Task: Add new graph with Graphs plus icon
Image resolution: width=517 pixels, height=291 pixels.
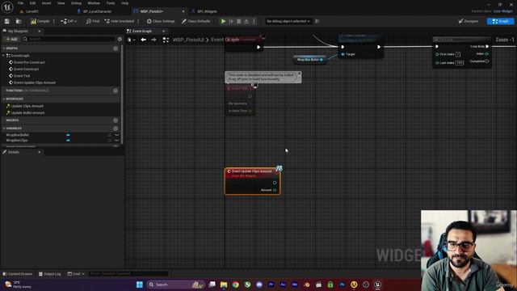Action: coord(116,48)
